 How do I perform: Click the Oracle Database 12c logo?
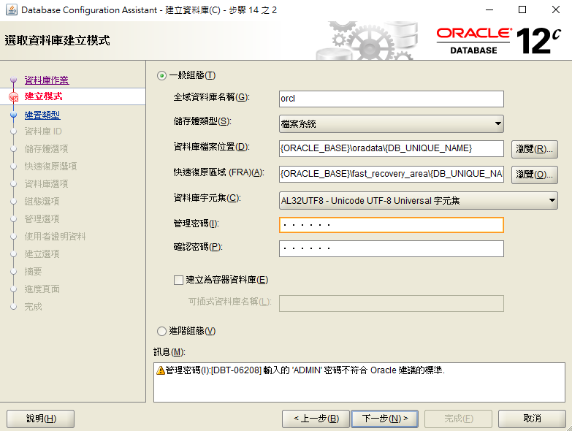[498, 41]
